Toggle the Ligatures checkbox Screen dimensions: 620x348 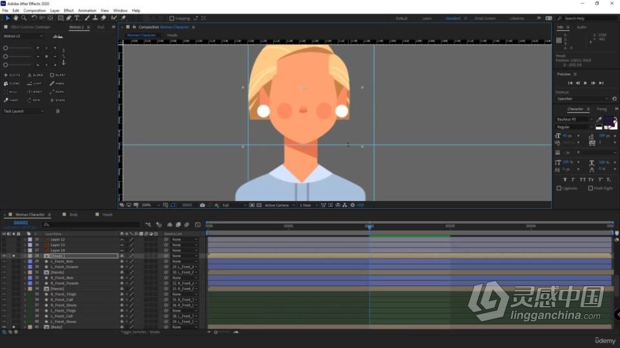point(559,189)
